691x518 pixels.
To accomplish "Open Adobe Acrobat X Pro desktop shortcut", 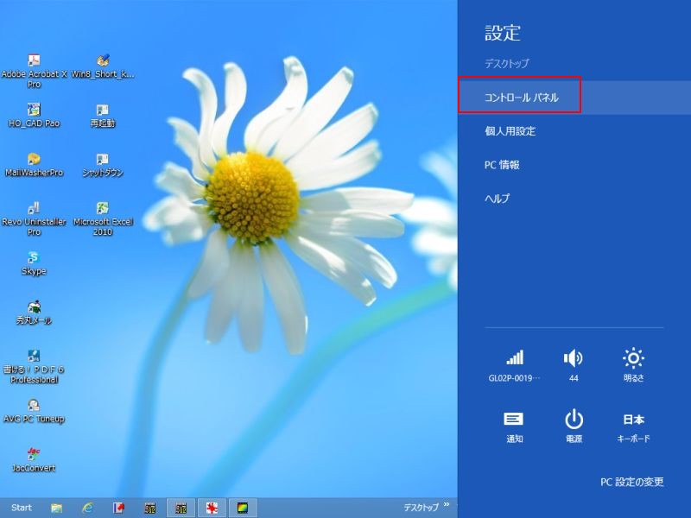I will [34, 62].
